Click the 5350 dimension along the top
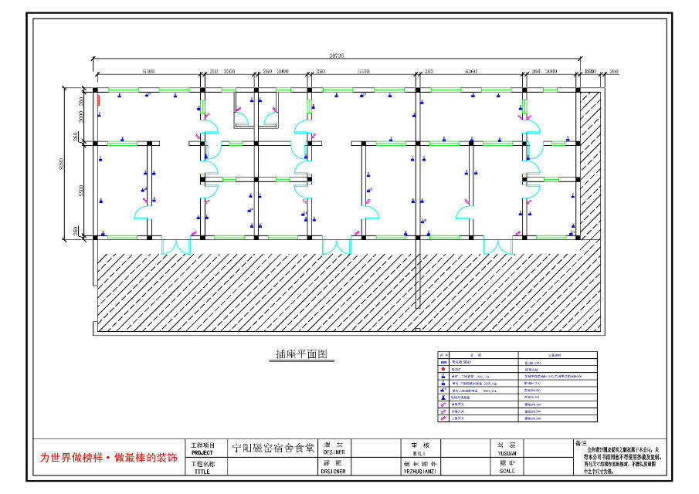Viewport: 699px width, 494px height. click(x=363, y=71)
